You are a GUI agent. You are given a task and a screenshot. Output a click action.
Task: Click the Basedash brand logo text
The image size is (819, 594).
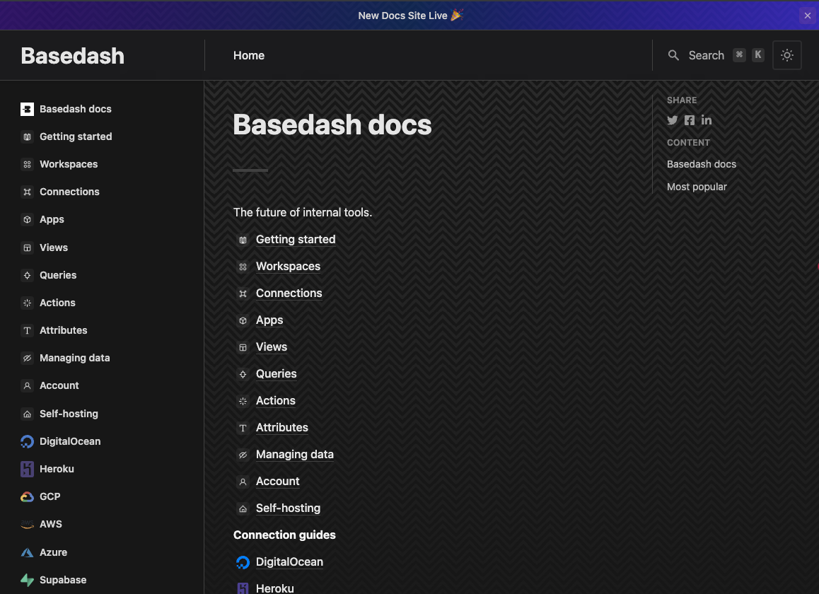[73, 56]
